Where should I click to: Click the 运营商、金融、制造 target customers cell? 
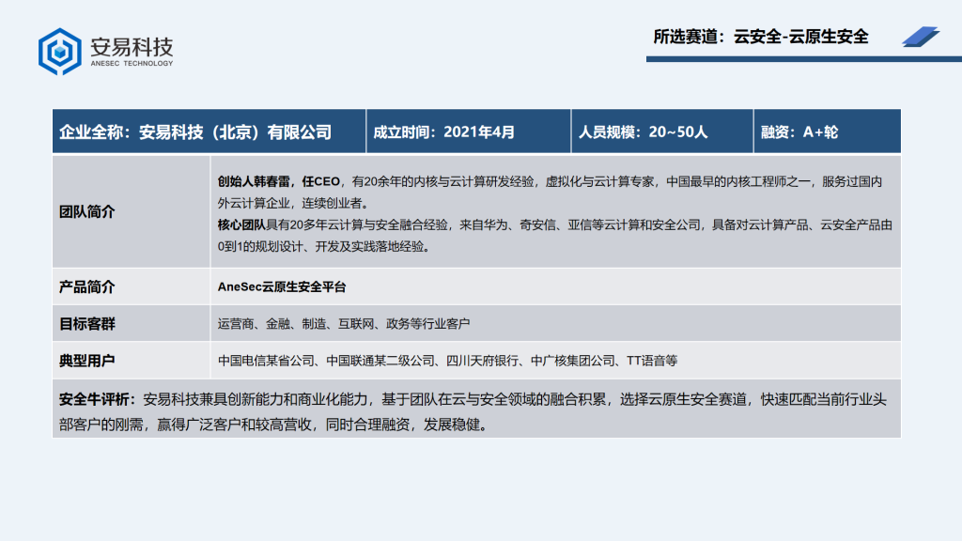click(x=556, y=323)
